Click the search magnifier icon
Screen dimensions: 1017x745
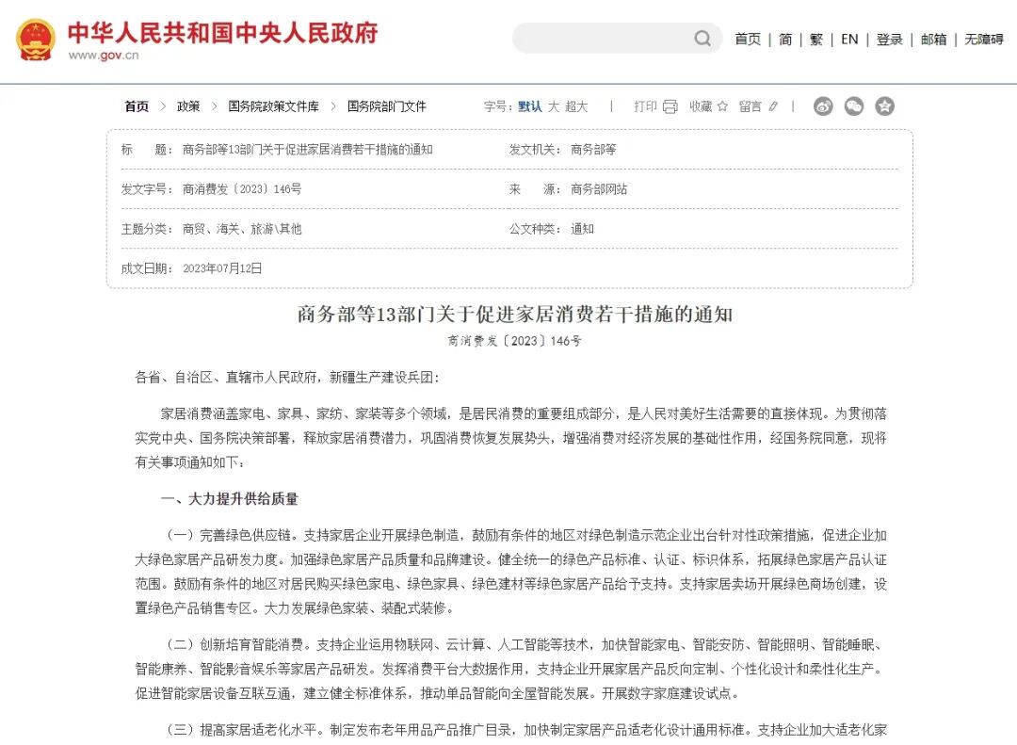tap(702, 39)
